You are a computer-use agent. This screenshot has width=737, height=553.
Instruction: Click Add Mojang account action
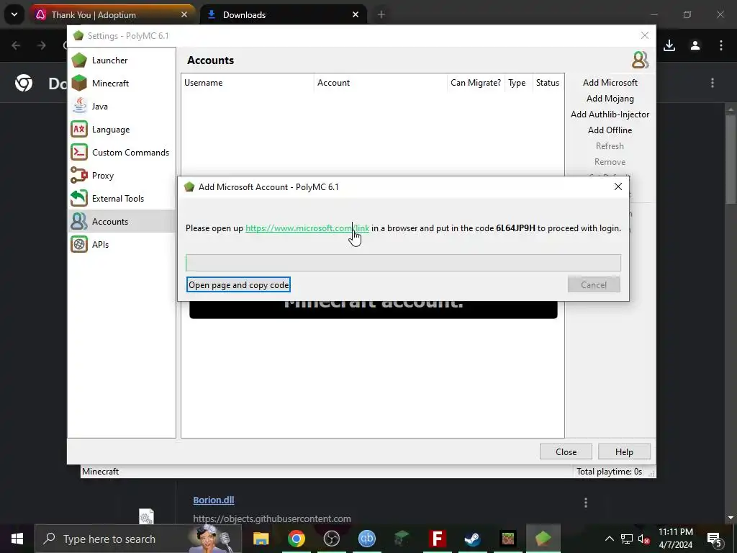pos(610,99)
